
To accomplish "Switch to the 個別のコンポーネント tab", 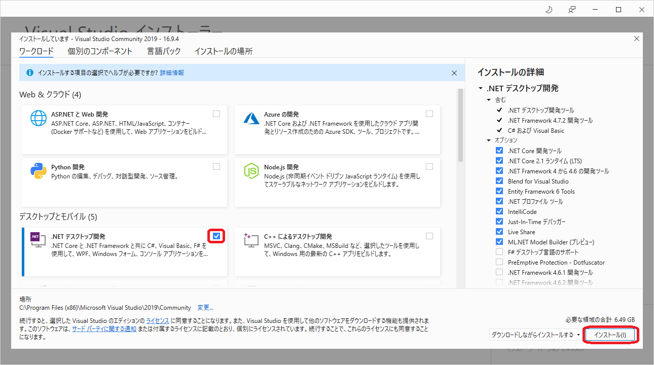I will [99, 51].
